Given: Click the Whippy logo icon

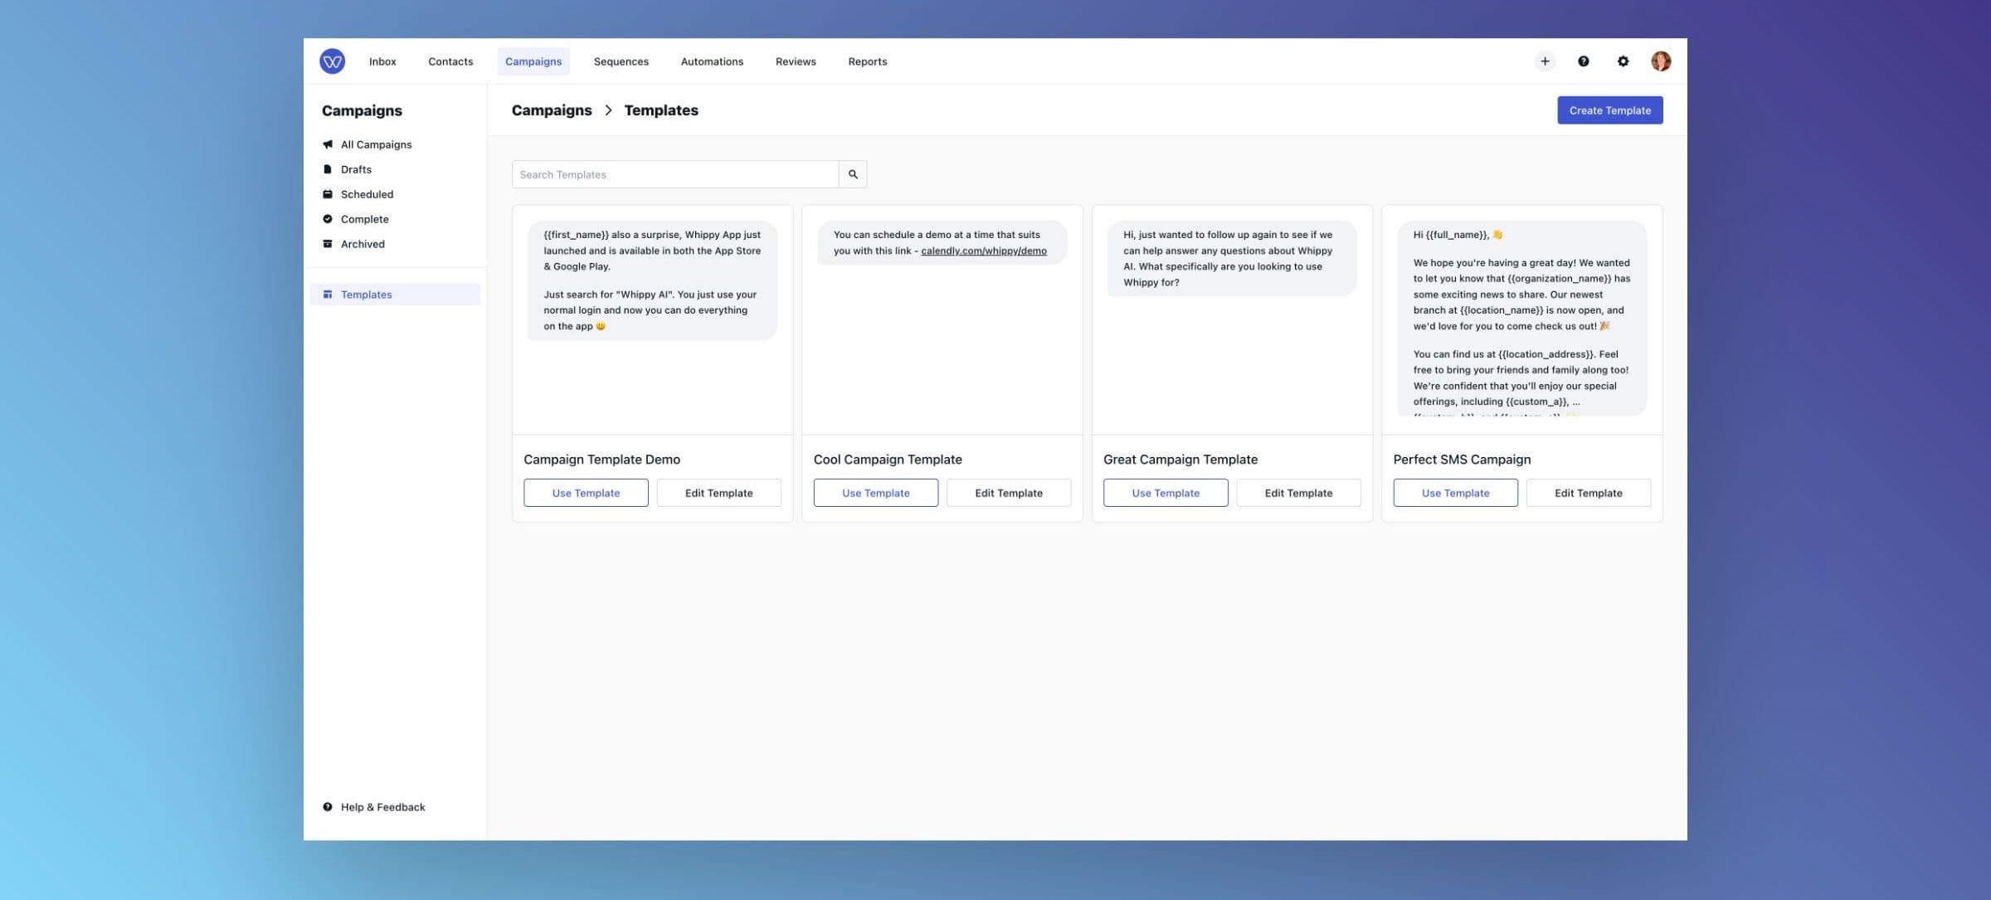Looking at the screenshot, I should pos(332,61).
